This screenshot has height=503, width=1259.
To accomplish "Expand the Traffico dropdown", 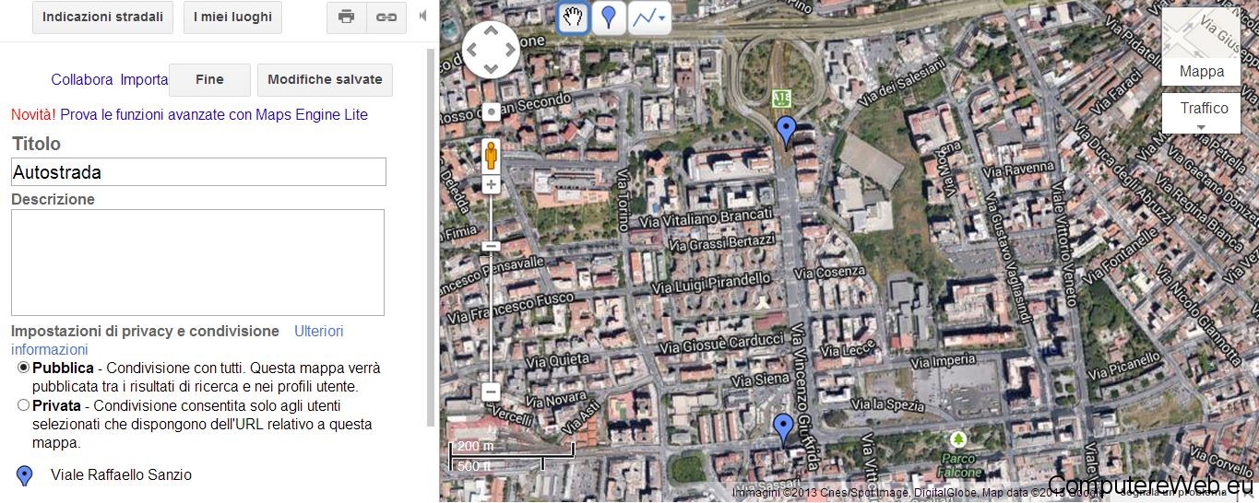I will [x=1201, y=113].
